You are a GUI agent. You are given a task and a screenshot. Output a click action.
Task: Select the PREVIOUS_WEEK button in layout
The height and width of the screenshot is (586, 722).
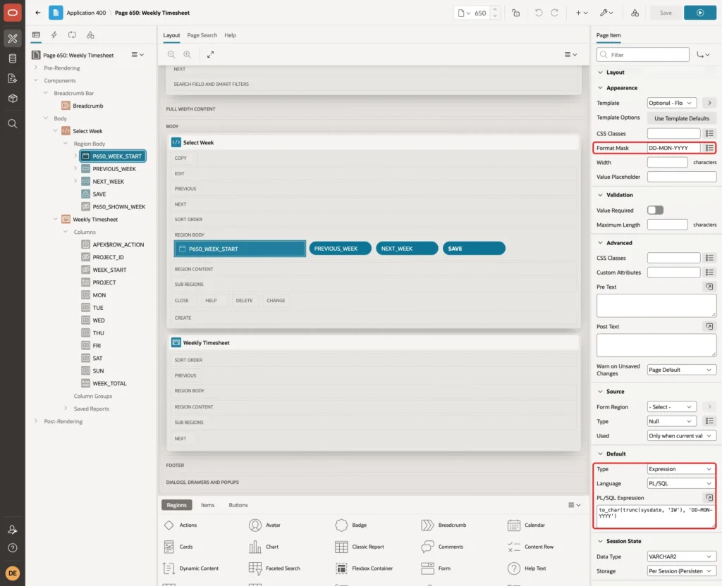pyautogui.click(x=340, y=249)
